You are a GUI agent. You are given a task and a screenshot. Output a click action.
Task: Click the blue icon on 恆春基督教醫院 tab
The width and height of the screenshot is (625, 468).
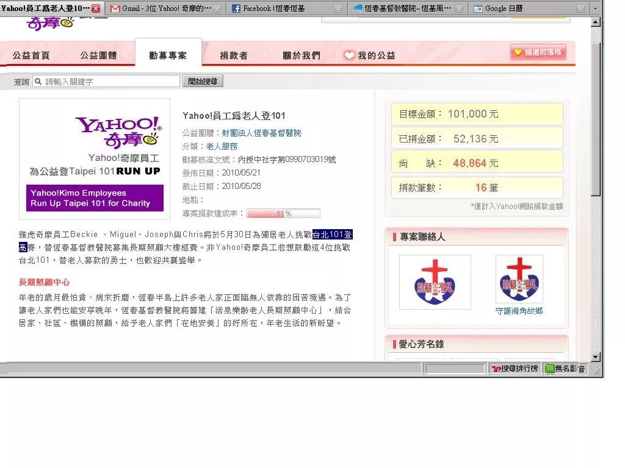coord(358,8)
